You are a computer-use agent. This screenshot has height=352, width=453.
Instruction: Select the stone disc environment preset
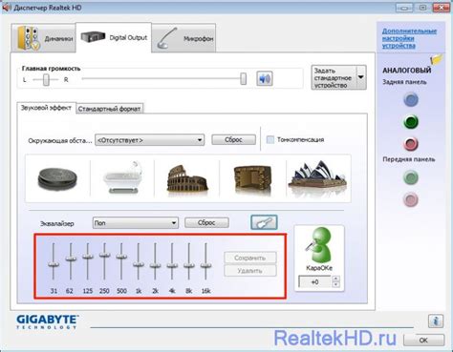(x=57, y=179)
